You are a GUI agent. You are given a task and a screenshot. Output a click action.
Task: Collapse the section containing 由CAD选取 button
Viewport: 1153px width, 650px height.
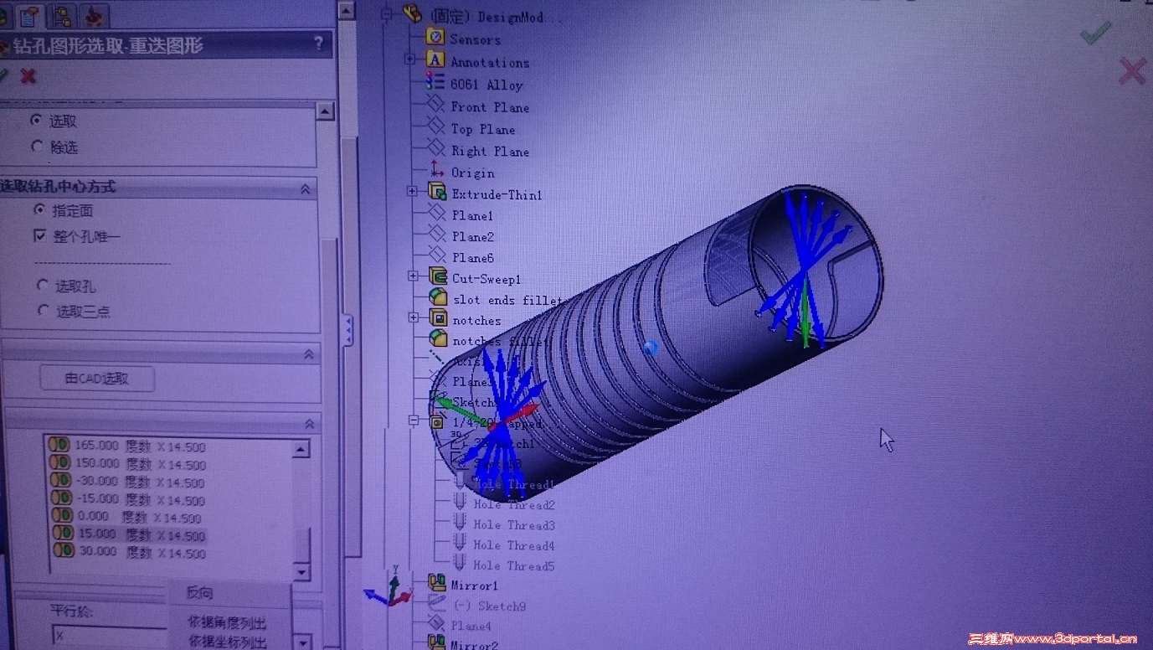308,354
